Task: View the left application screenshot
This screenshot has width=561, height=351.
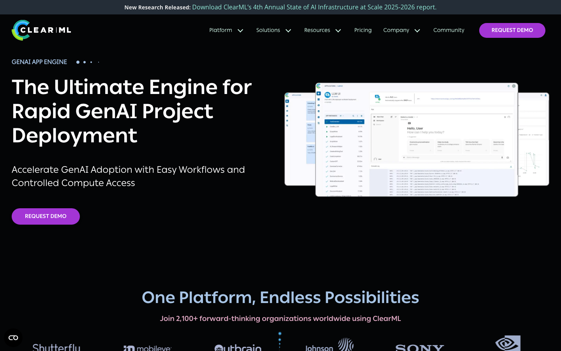Action: 300,139
